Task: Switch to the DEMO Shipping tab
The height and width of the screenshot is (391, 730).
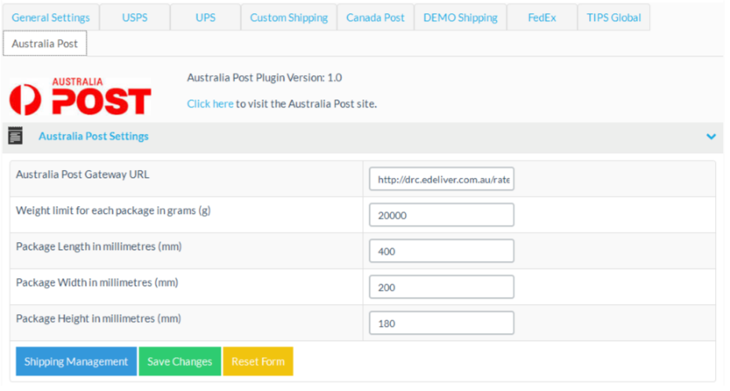Action: pos(460,17)
